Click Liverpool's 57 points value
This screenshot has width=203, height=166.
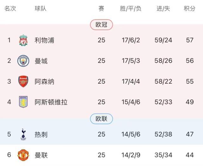click(190, 40)
